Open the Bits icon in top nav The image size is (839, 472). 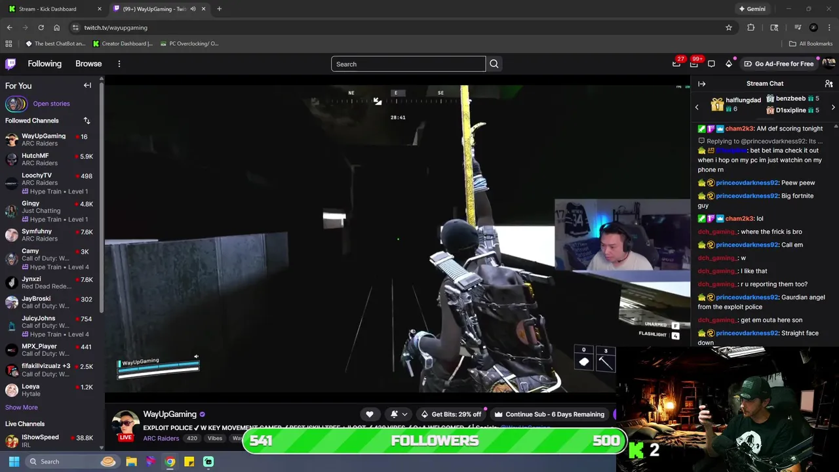729,64
